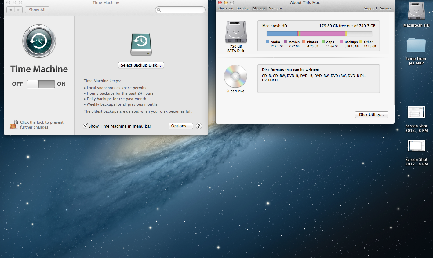Click the orange Photos legend swatch

[x=304, y=42]
